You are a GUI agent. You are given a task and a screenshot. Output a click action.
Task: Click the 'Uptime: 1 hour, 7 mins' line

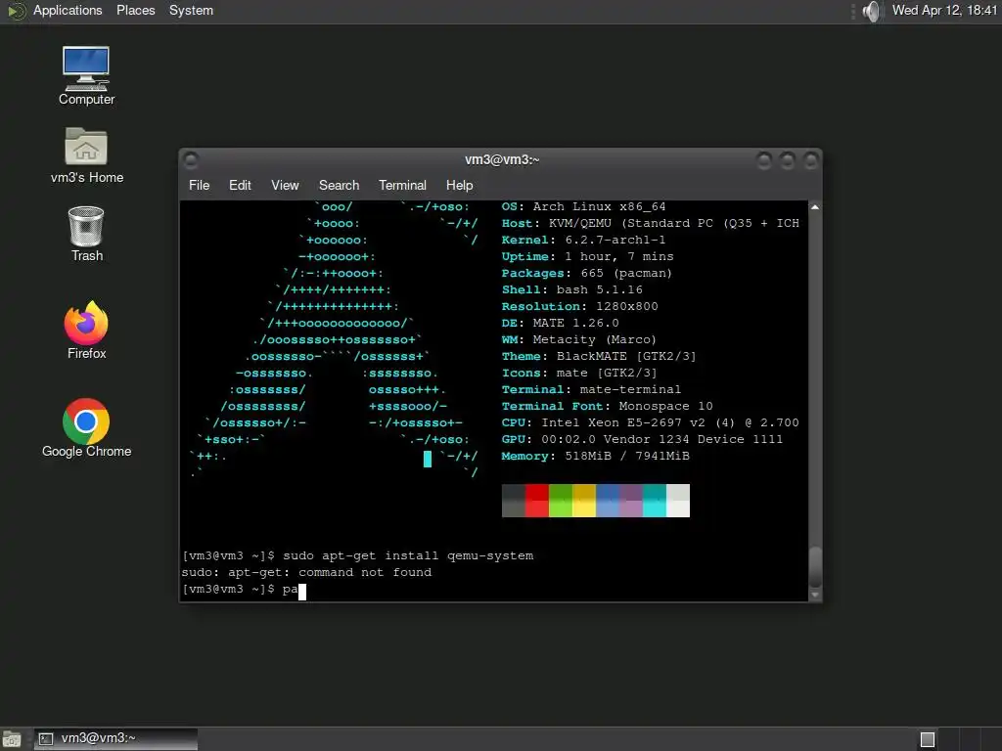coord(587,257)
